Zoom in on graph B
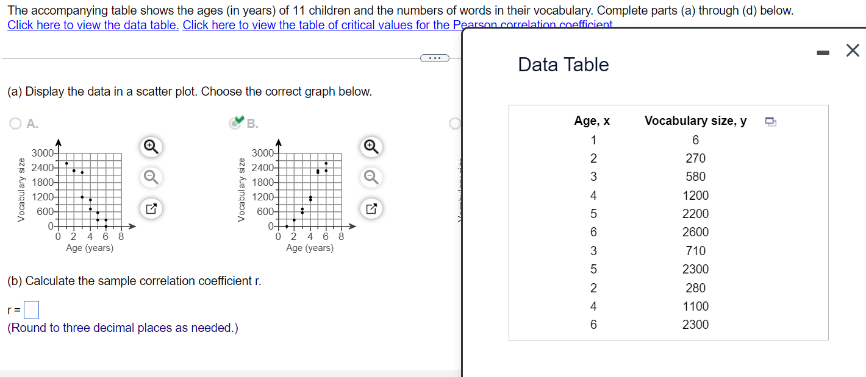Screen dimensions: 866x377 (x=371, y=147)
